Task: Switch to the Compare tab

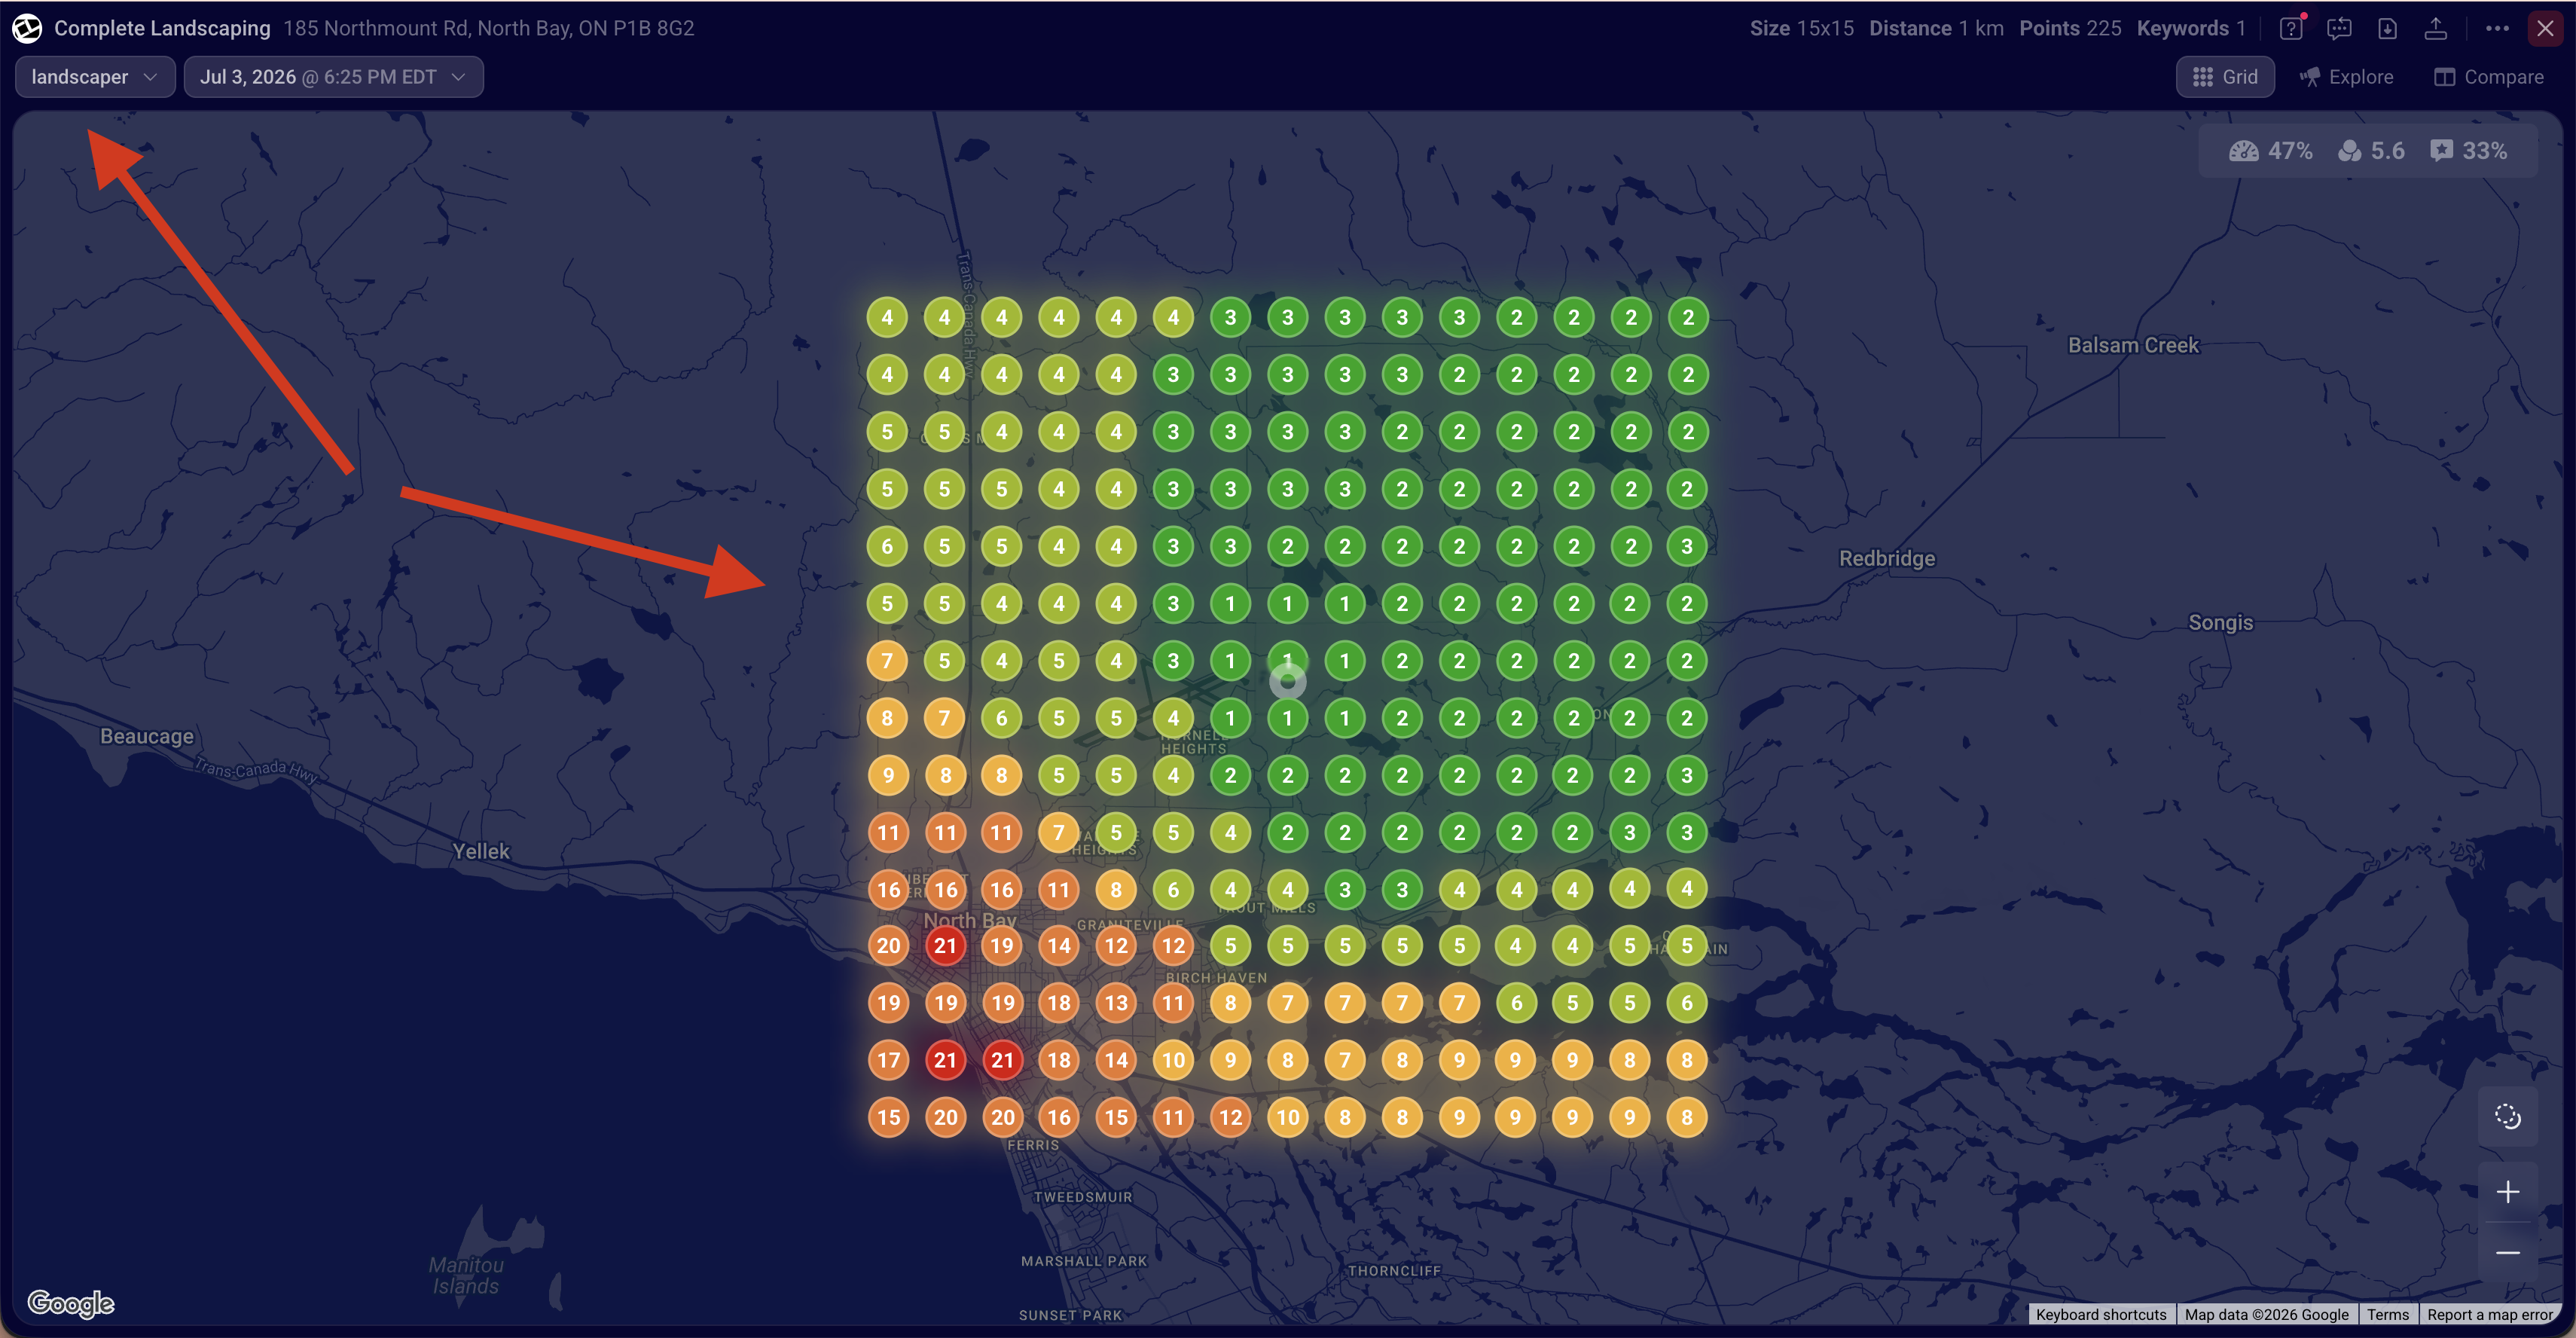Action: [2489, 77]
